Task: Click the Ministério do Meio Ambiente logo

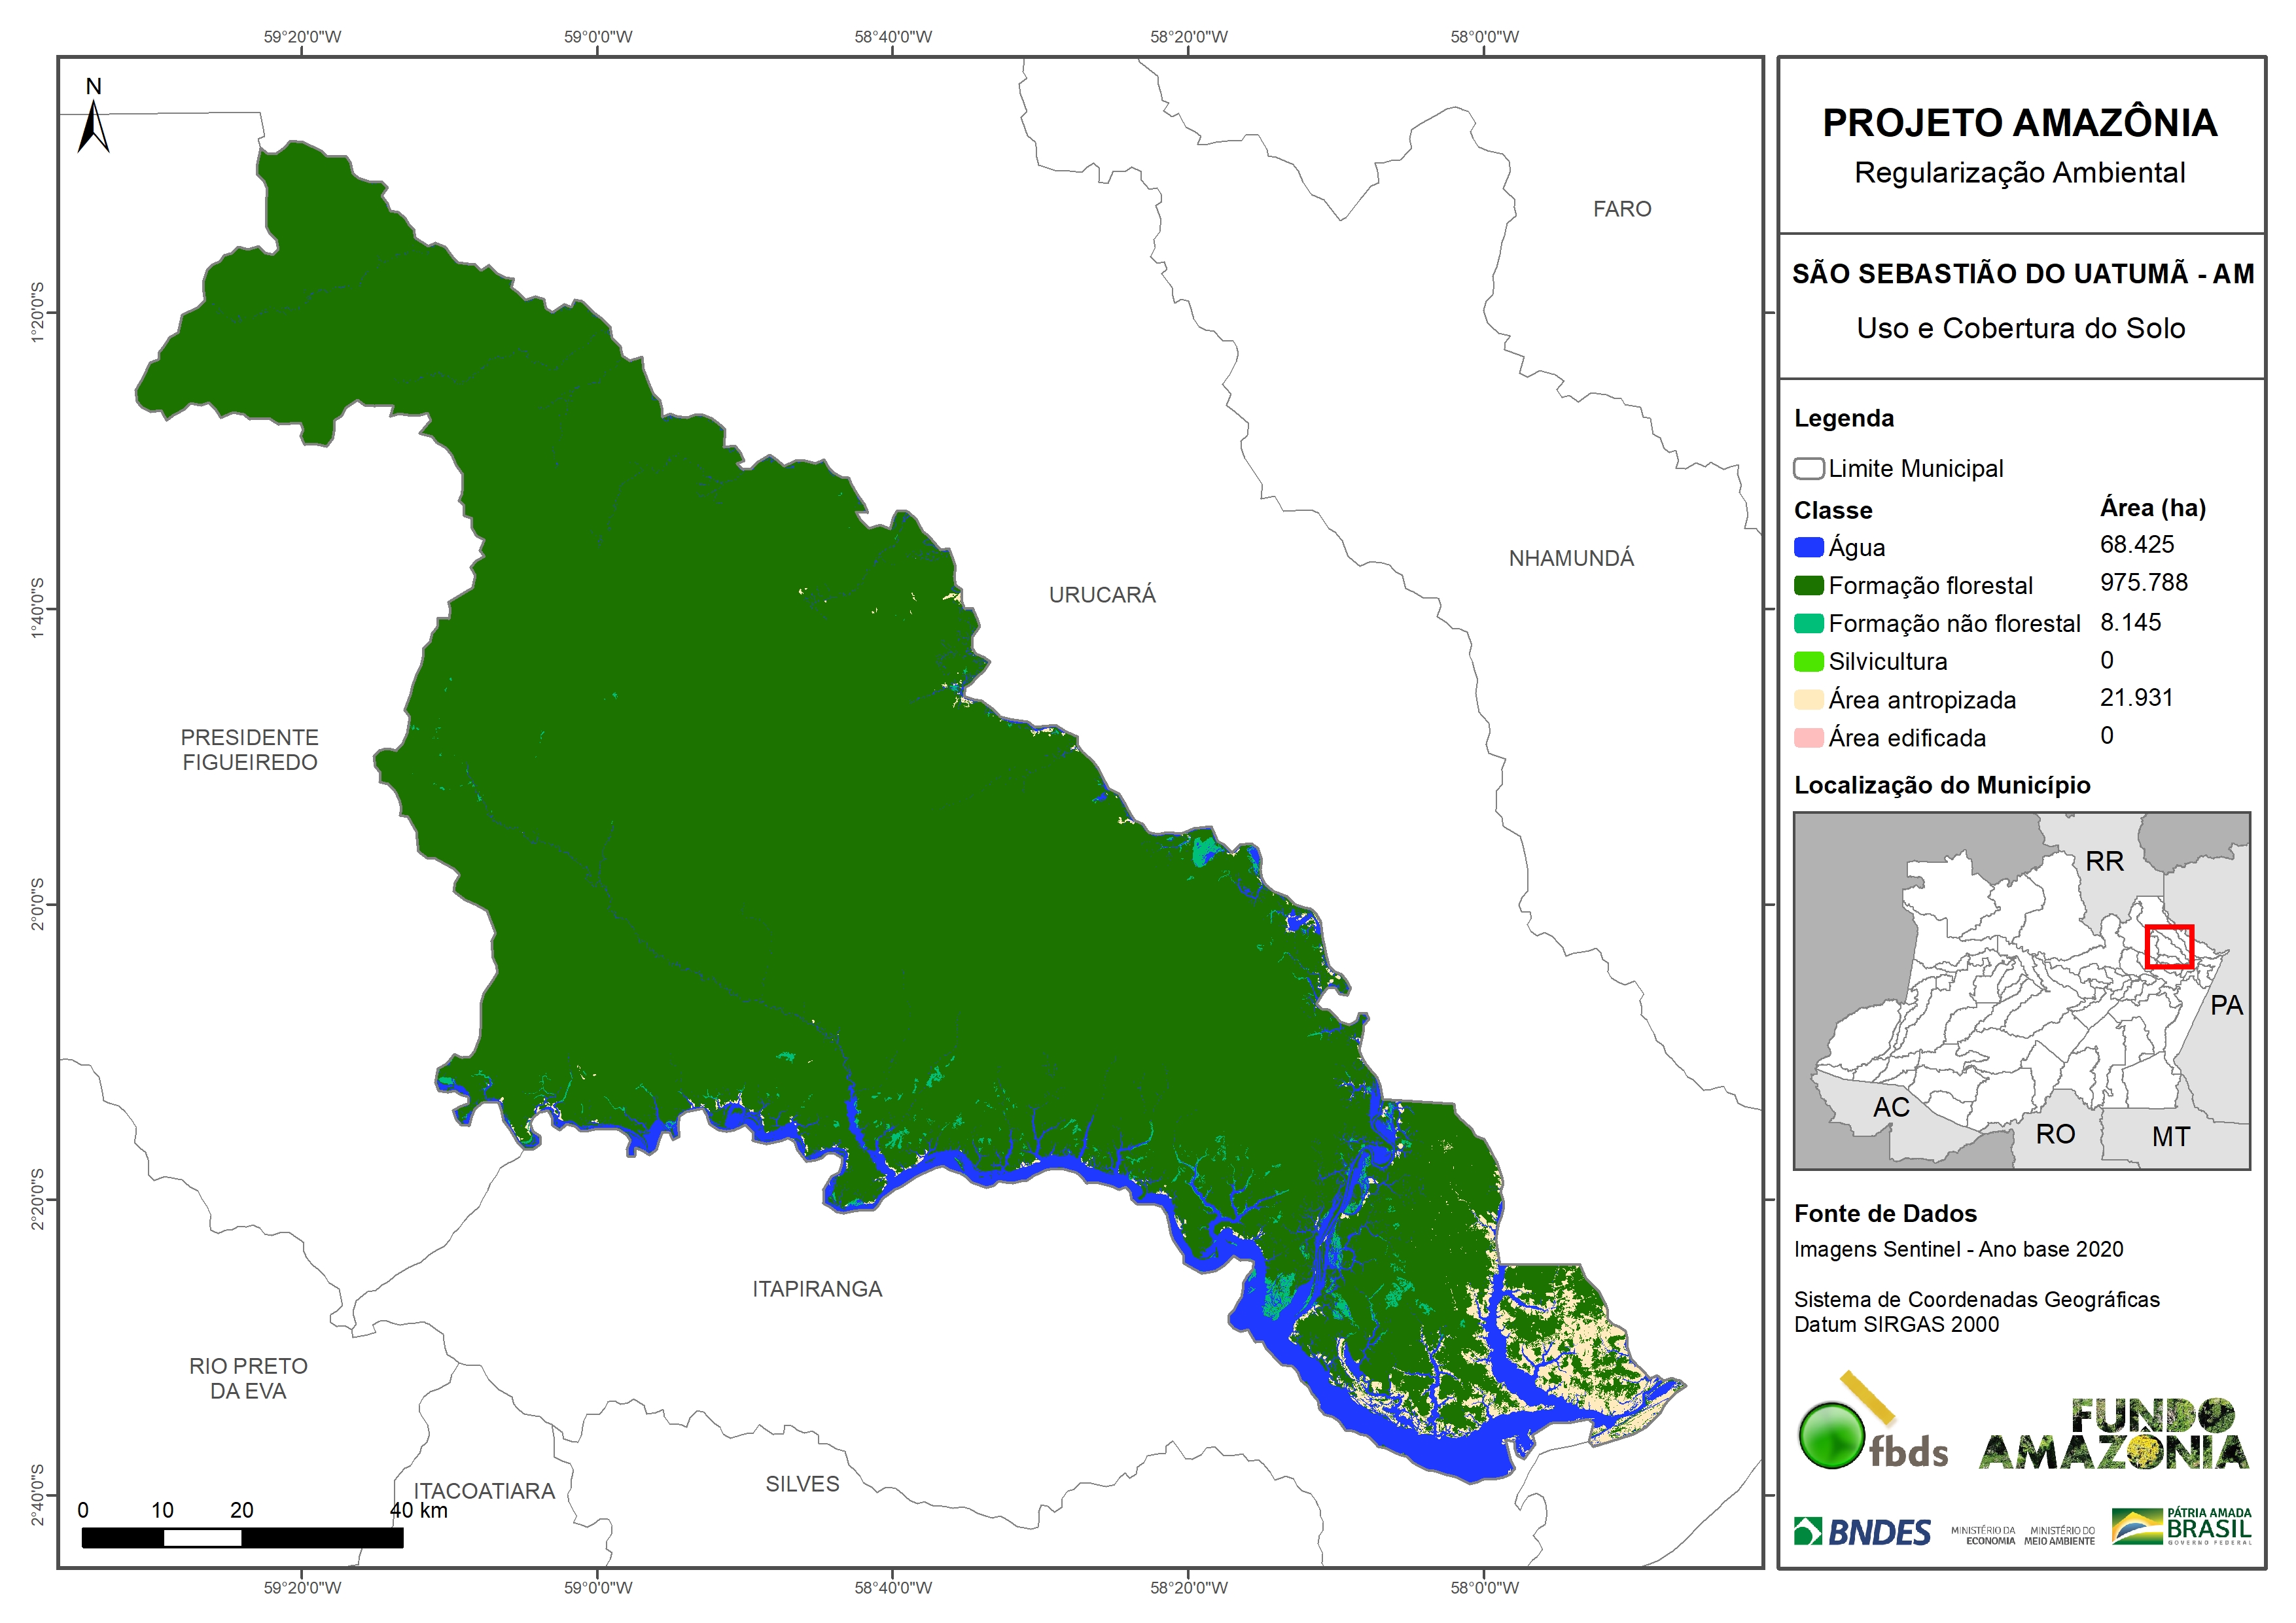Action: click(2059, 1536)
